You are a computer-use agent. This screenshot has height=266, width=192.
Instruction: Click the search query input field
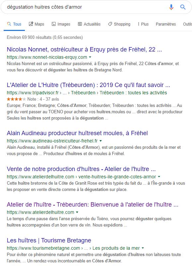pos(85,7)
